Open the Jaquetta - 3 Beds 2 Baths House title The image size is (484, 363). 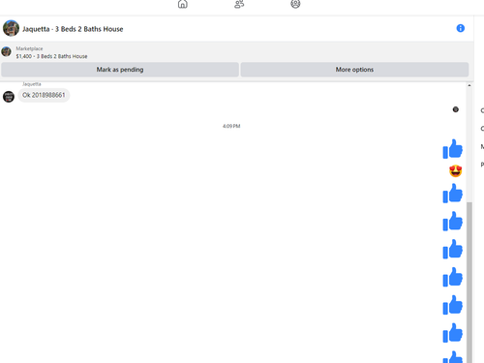point(73,29)
